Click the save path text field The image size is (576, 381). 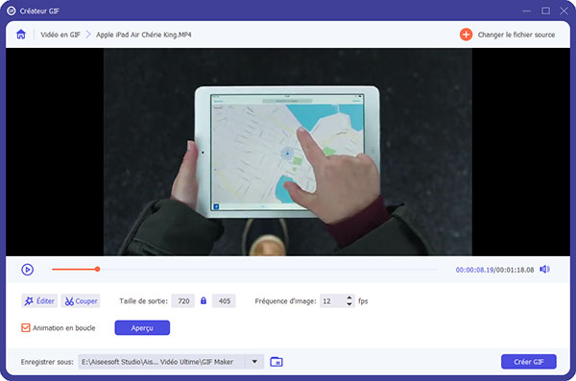pos(161,362)
